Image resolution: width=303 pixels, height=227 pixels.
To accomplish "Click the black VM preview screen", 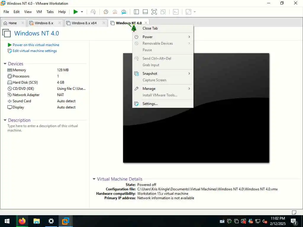I will [196, 108].
